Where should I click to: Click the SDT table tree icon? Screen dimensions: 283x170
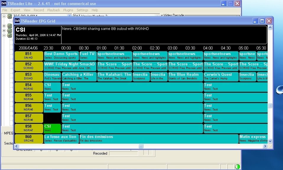[x=9, y=26]
